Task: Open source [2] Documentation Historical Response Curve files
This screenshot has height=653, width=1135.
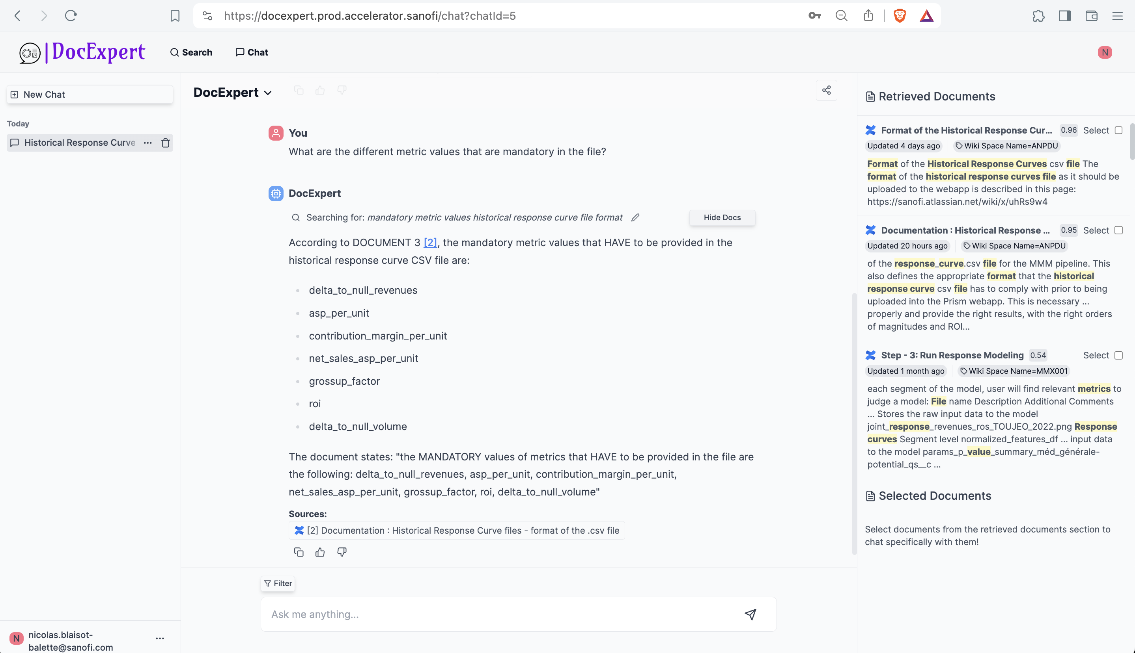Action: coord(457,531)
